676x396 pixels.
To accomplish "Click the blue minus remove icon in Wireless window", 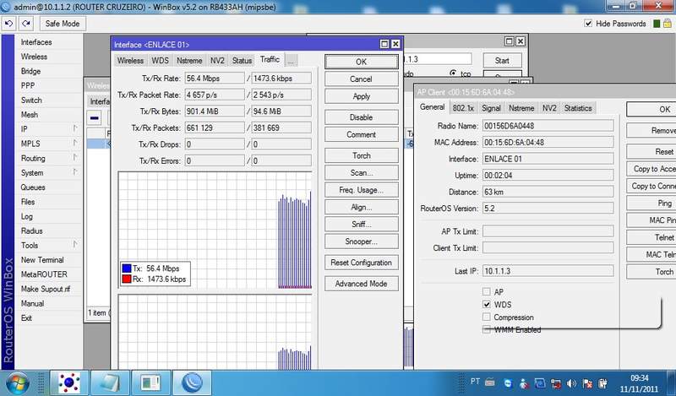I will click(x=95, y=117).
